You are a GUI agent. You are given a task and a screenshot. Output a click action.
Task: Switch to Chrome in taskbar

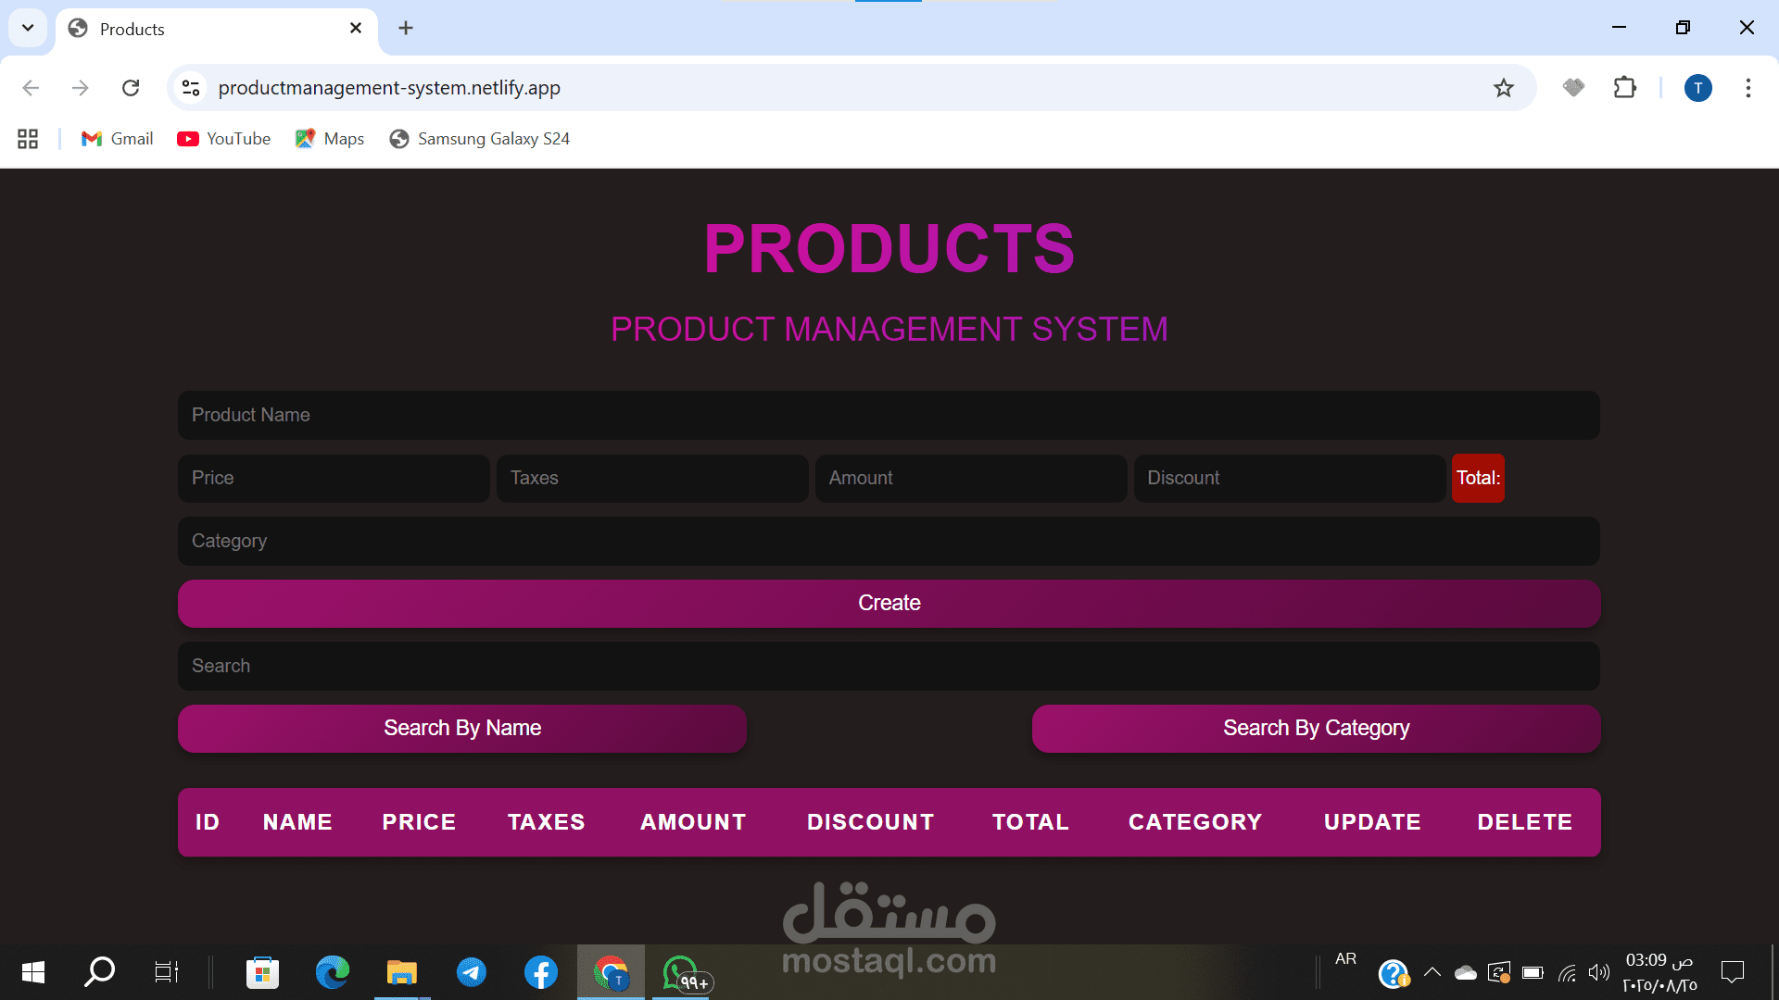(x=611, y=972)
